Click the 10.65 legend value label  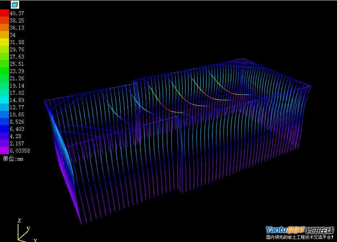[x=17, y=114]
